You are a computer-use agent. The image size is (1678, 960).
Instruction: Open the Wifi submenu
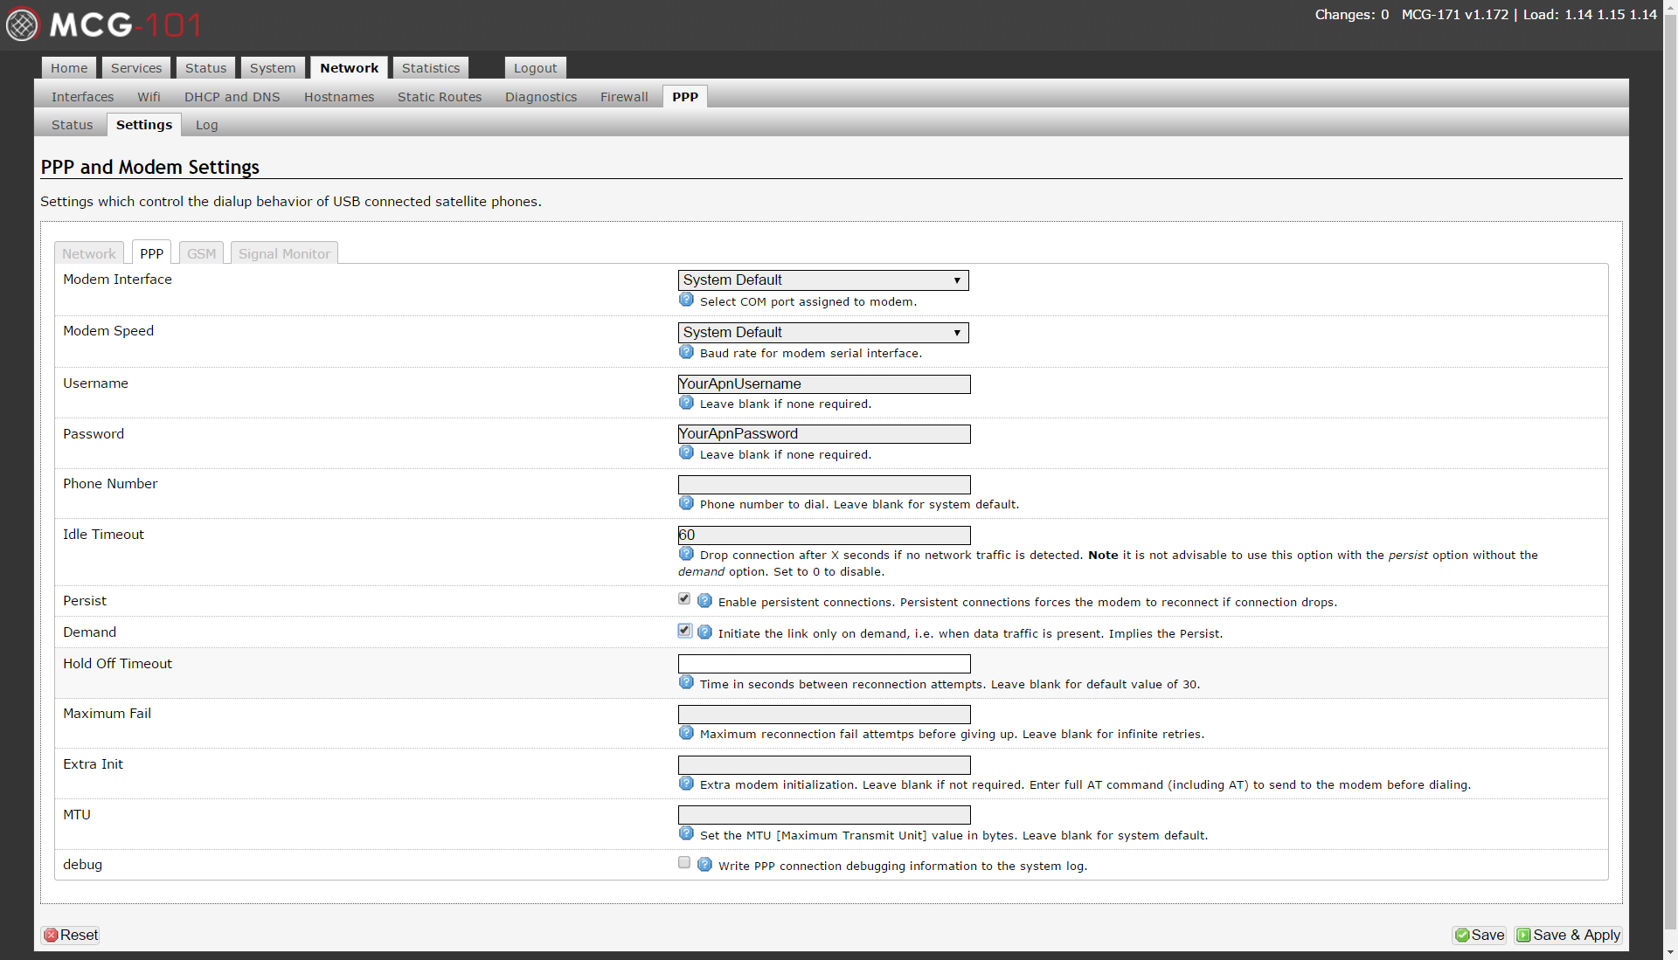(x=149, y=97)
